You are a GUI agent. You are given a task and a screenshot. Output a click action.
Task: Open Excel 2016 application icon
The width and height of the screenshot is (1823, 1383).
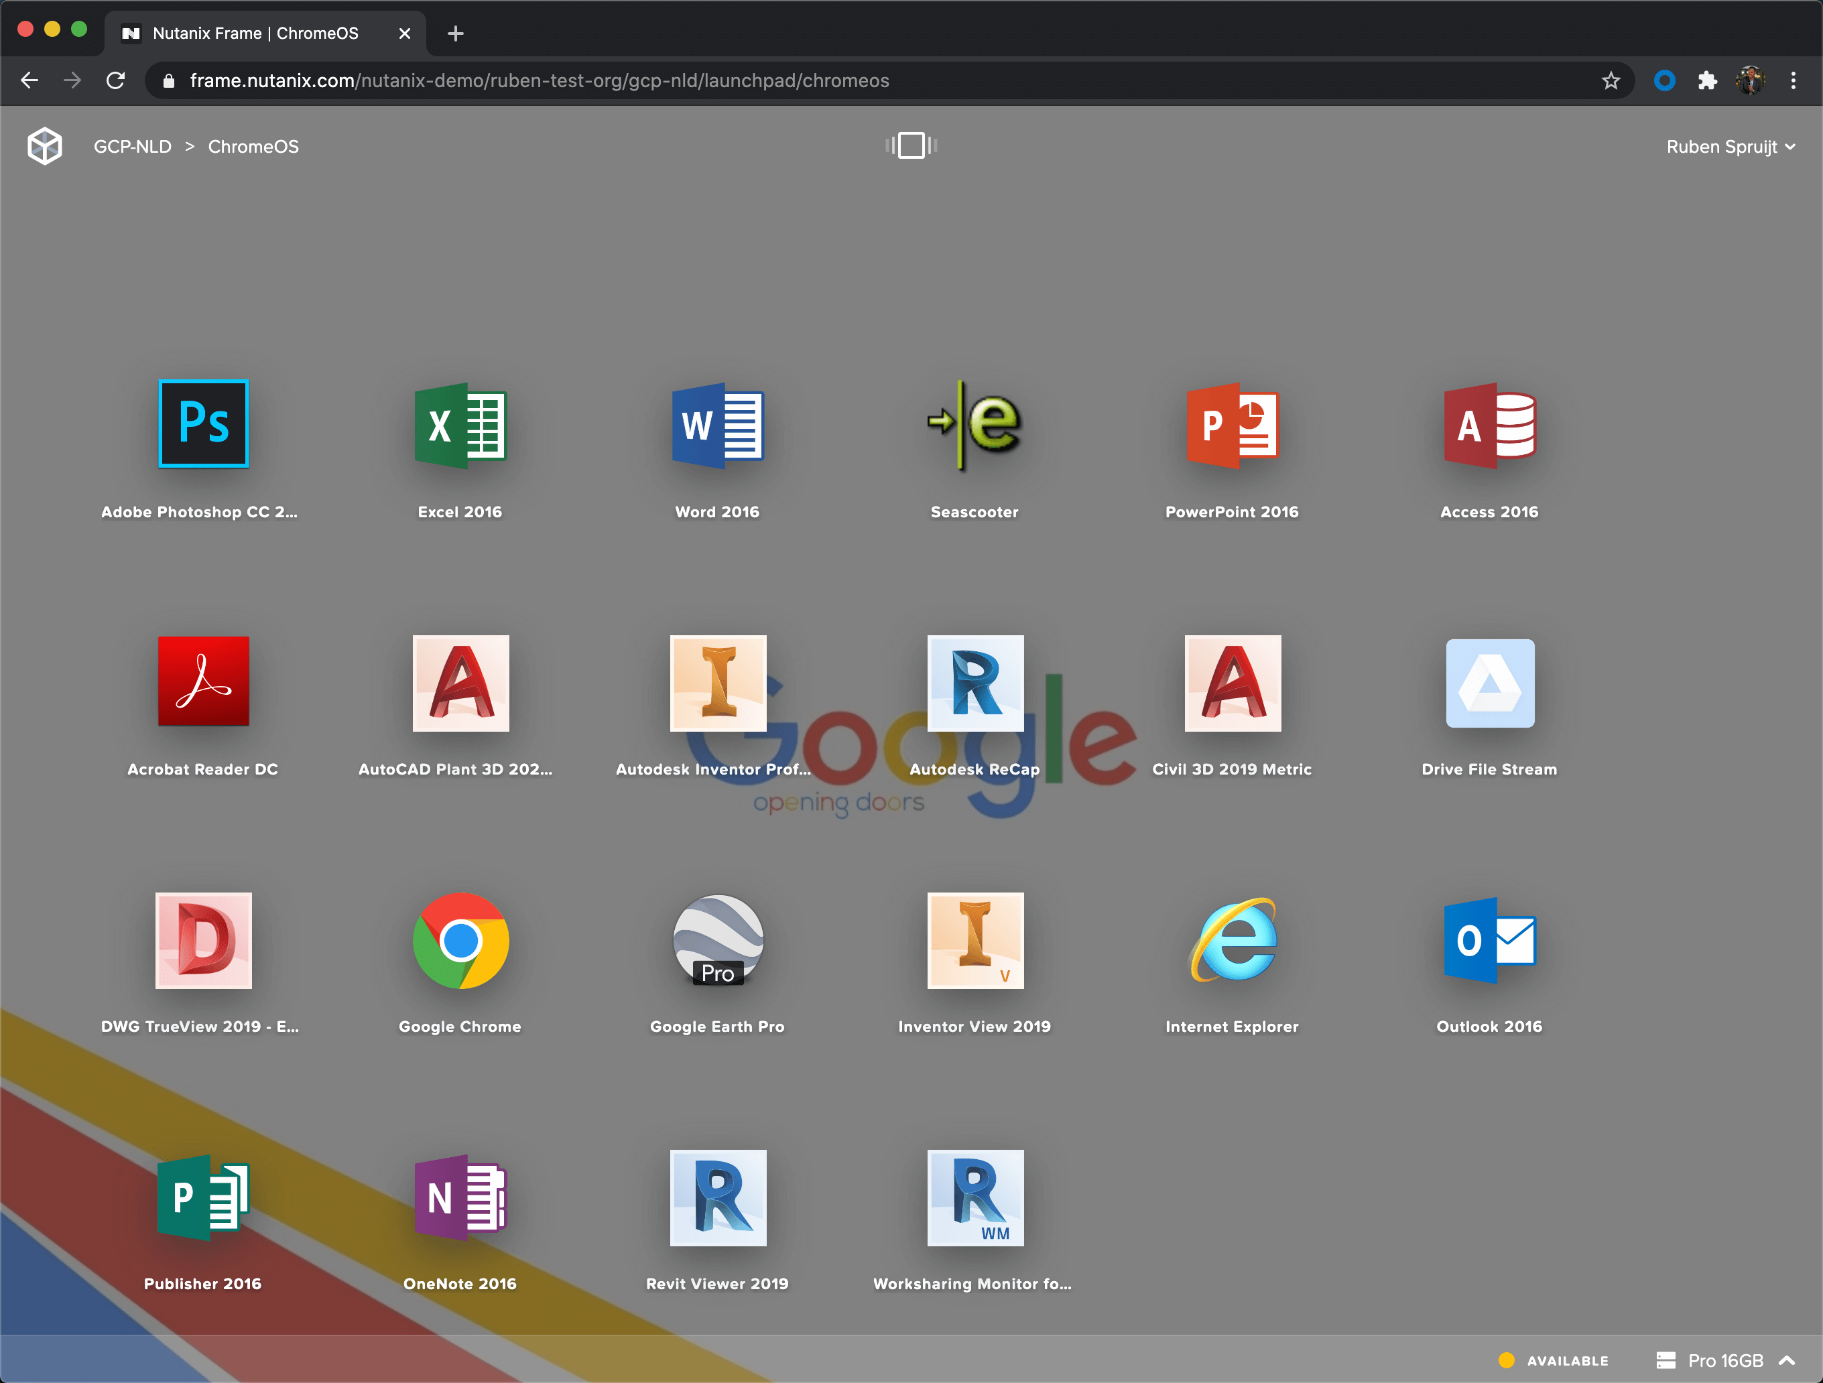pos(460,424)
